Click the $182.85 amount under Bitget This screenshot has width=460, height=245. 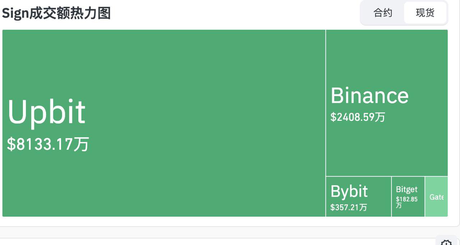click(406, 199)
